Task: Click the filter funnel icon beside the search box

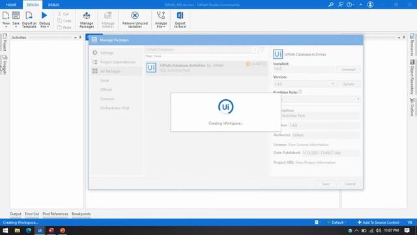Action: coord(262,50)
